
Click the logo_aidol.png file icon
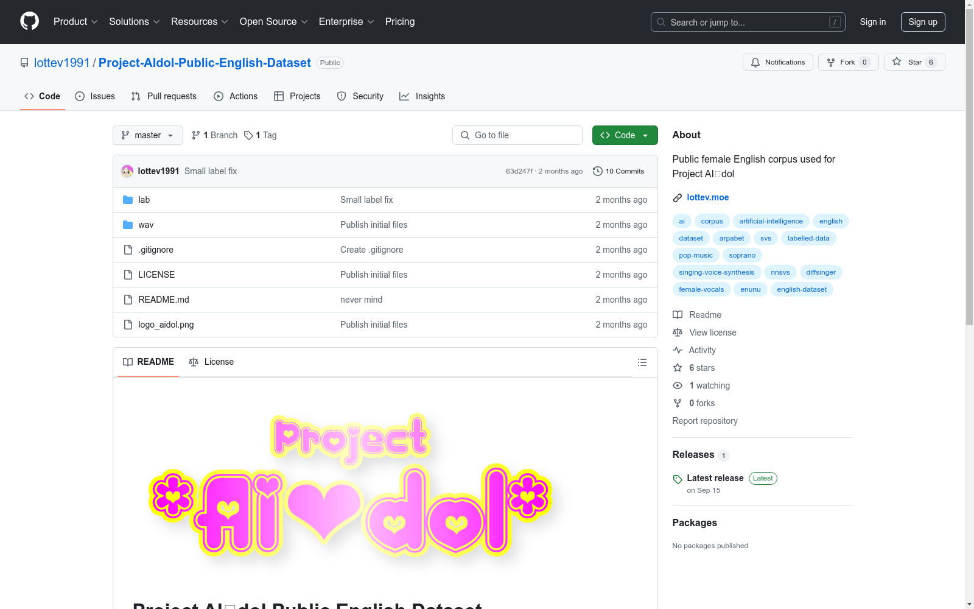coord(128,325)
